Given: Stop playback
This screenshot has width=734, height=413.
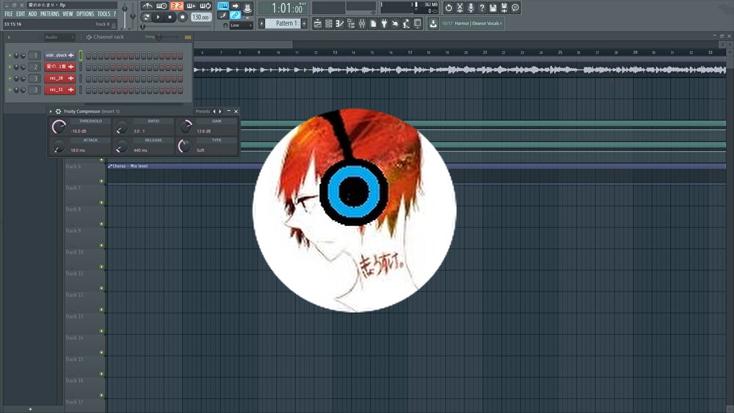Looking at the screenshot, I should [170, 18].
